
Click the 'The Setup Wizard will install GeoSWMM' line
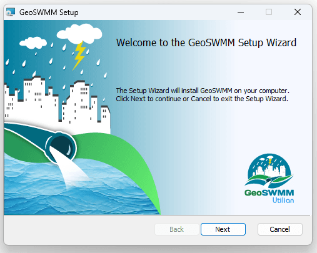[x=203, y=91]
